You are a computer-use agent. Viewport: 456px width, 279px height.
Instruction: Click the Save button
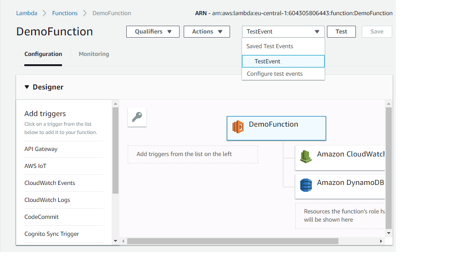tap(377, 32)
